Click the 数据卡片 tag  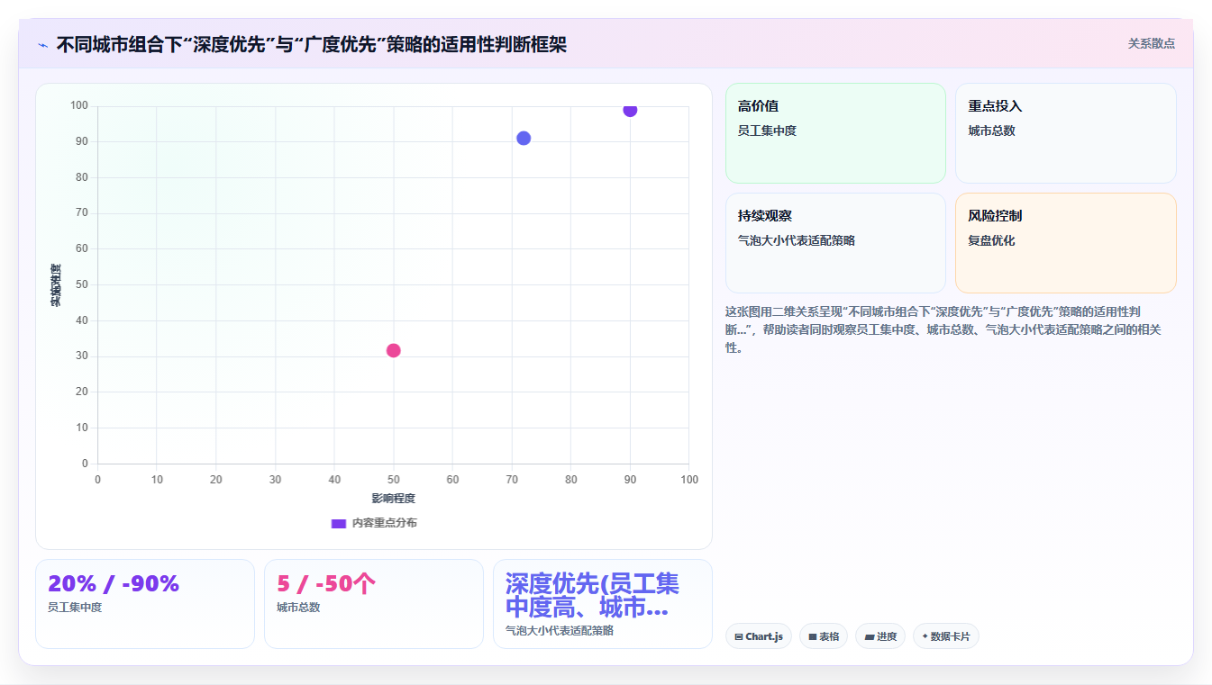pyautogui.click(x=946, y=636)
